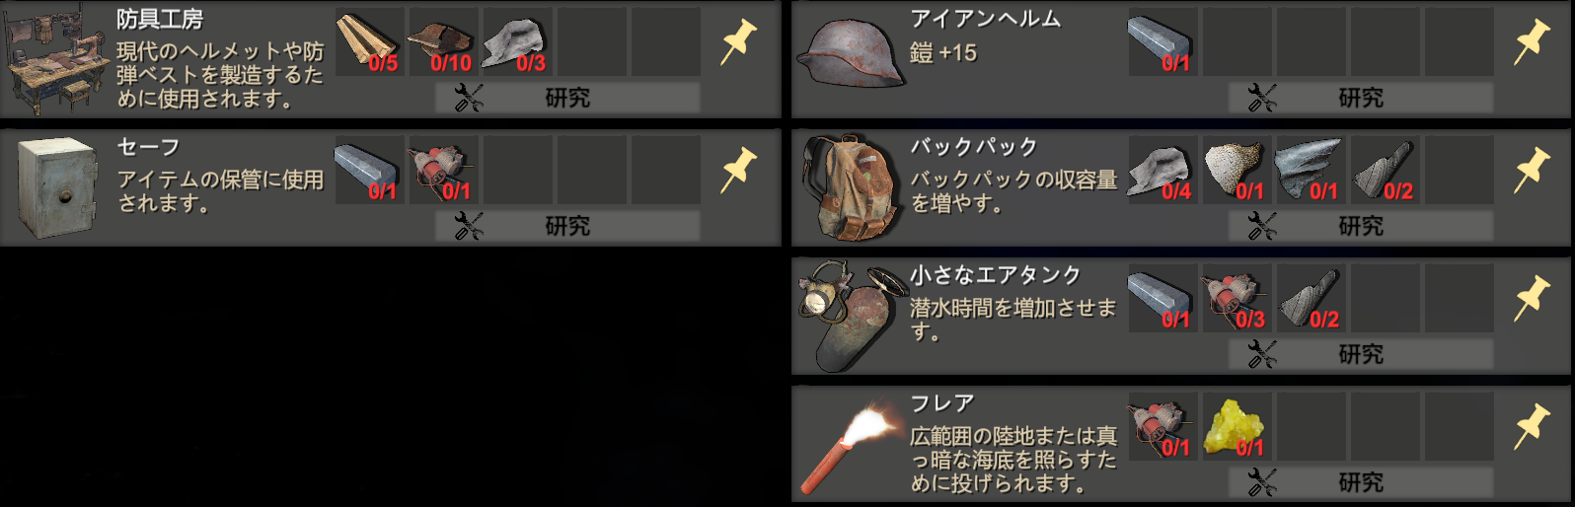Viewport: 1575px width, 507px height.
Task: Select leather ingredient showing 0/10
Action: pos(444,42)
